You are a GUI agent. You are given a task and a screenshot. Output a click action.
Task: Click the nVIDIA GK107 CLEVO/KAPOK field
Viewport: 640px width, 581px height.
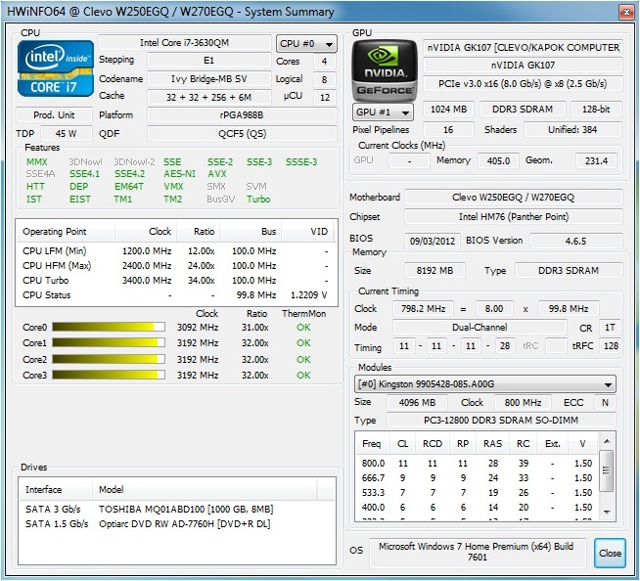click(x=523, y=48)
